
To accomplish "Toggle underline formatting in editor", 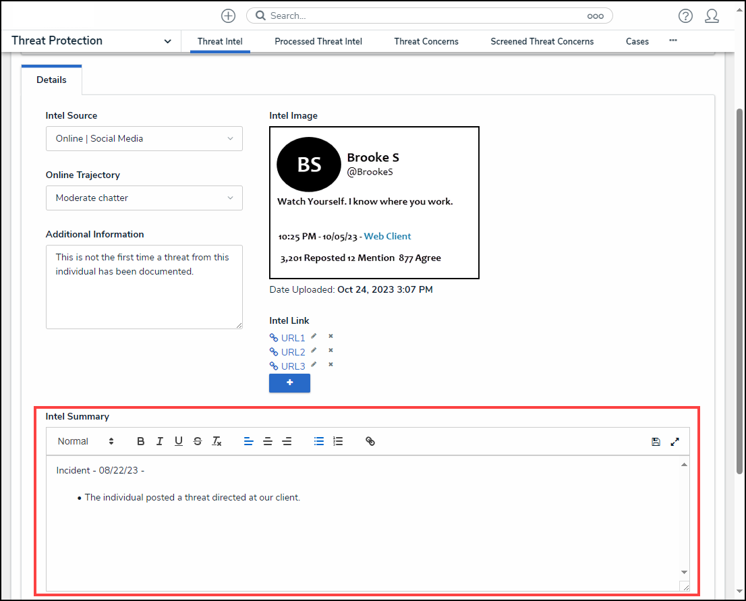I will (179, 441).
